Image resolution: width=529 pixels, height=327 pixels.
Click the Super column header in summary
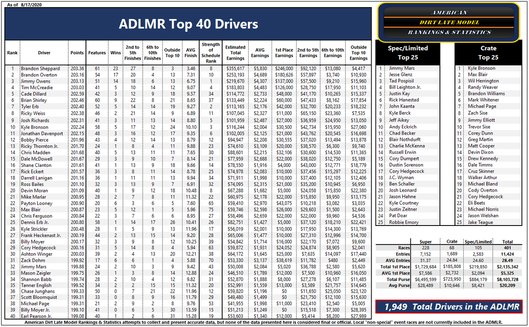[425, 242]
